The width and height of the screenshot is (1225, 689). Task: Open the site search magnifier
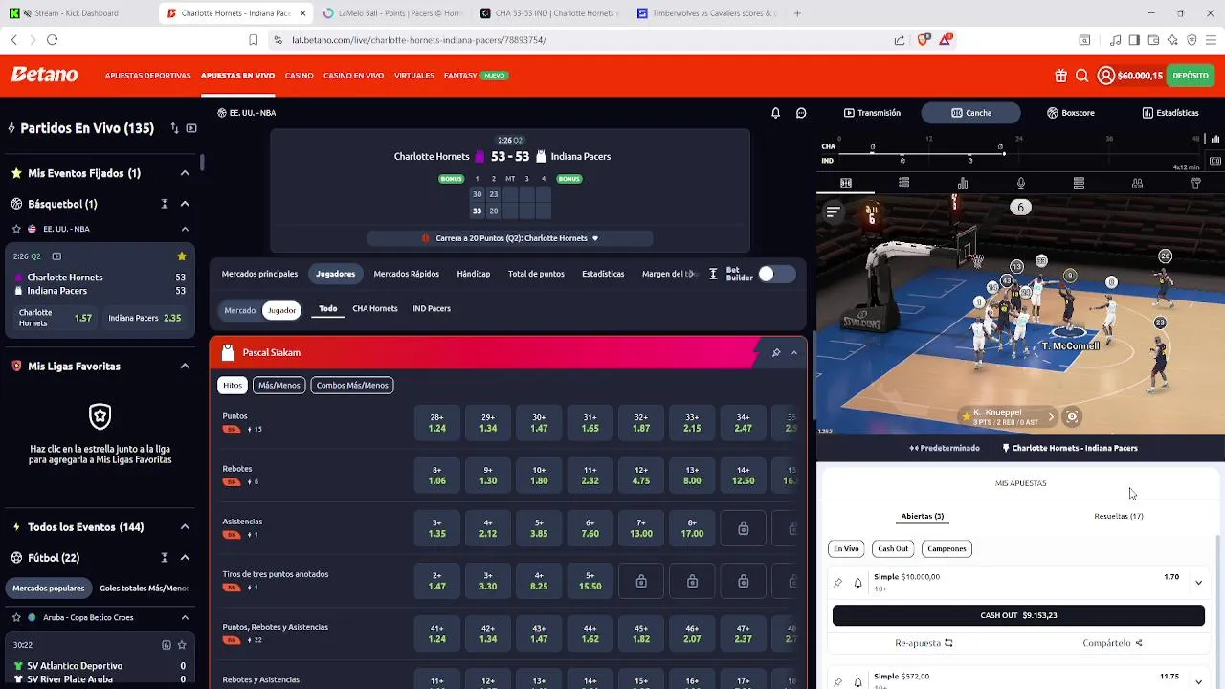coord(1081,76)
